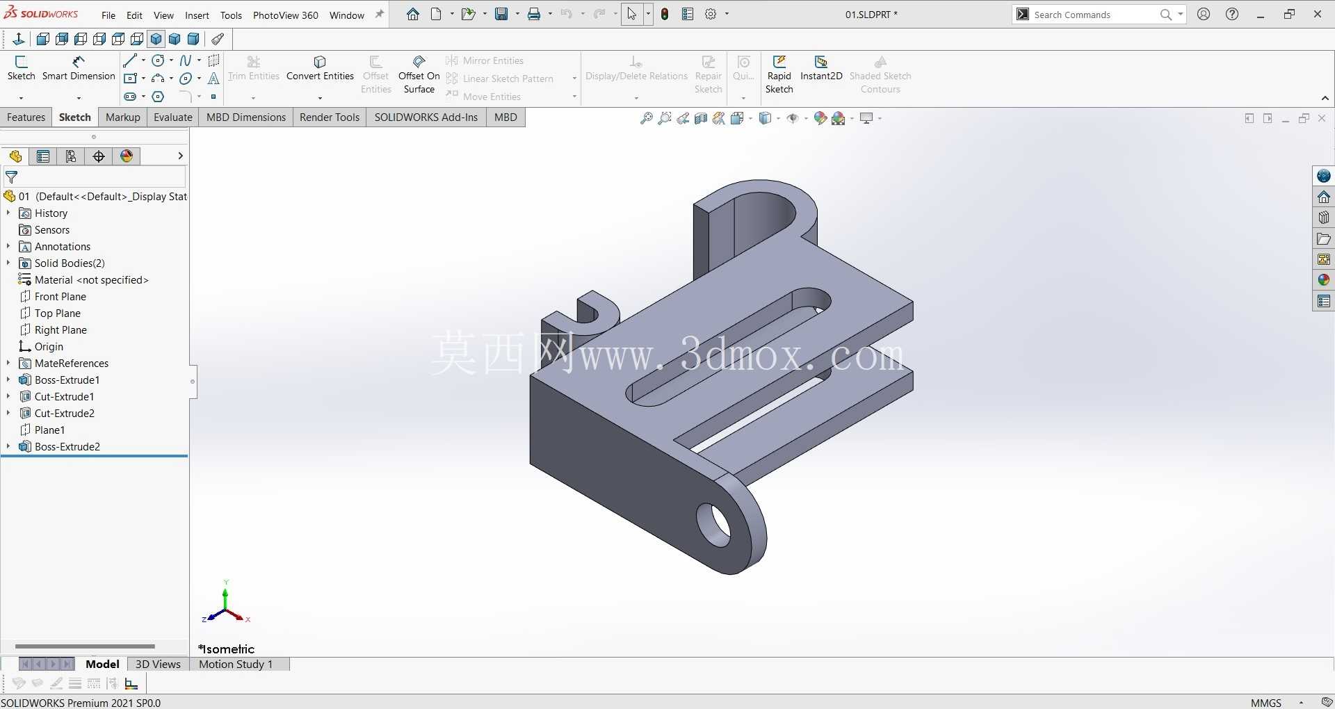Open the SOLIDWORKS Resources task pane tab
Screen dimensions: 1335x709
(x=1323, y=197)
